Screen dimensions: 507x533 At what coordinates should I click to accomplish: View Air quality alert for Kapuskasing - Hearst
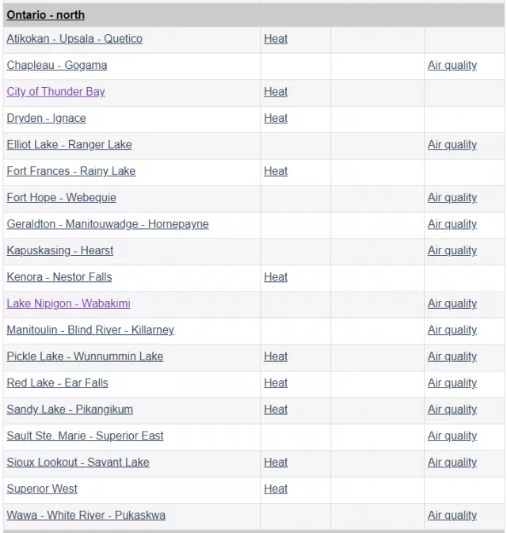[x=452, y=250]
